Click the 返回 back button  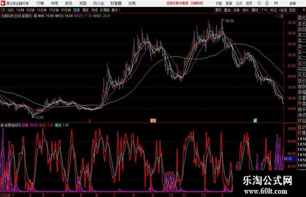[x=292, y=10]
